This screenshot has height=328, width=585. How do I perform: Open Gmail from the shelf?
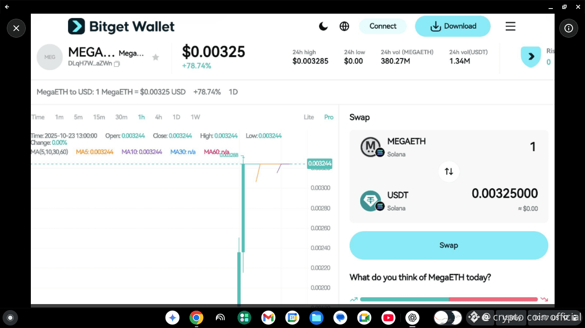(x=269, y=317)
